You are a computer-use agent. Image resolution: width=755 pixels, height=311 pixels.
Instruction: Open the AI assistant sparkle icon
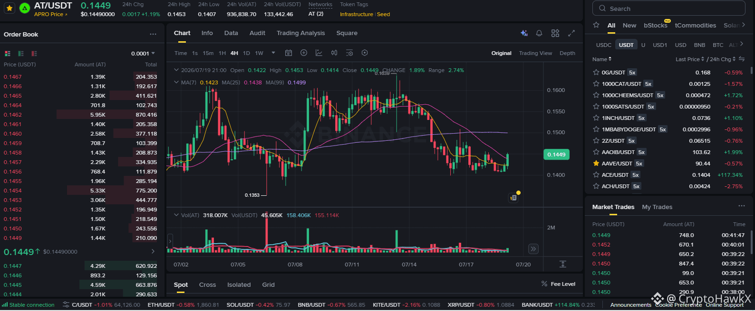click(x=524, y=33)
